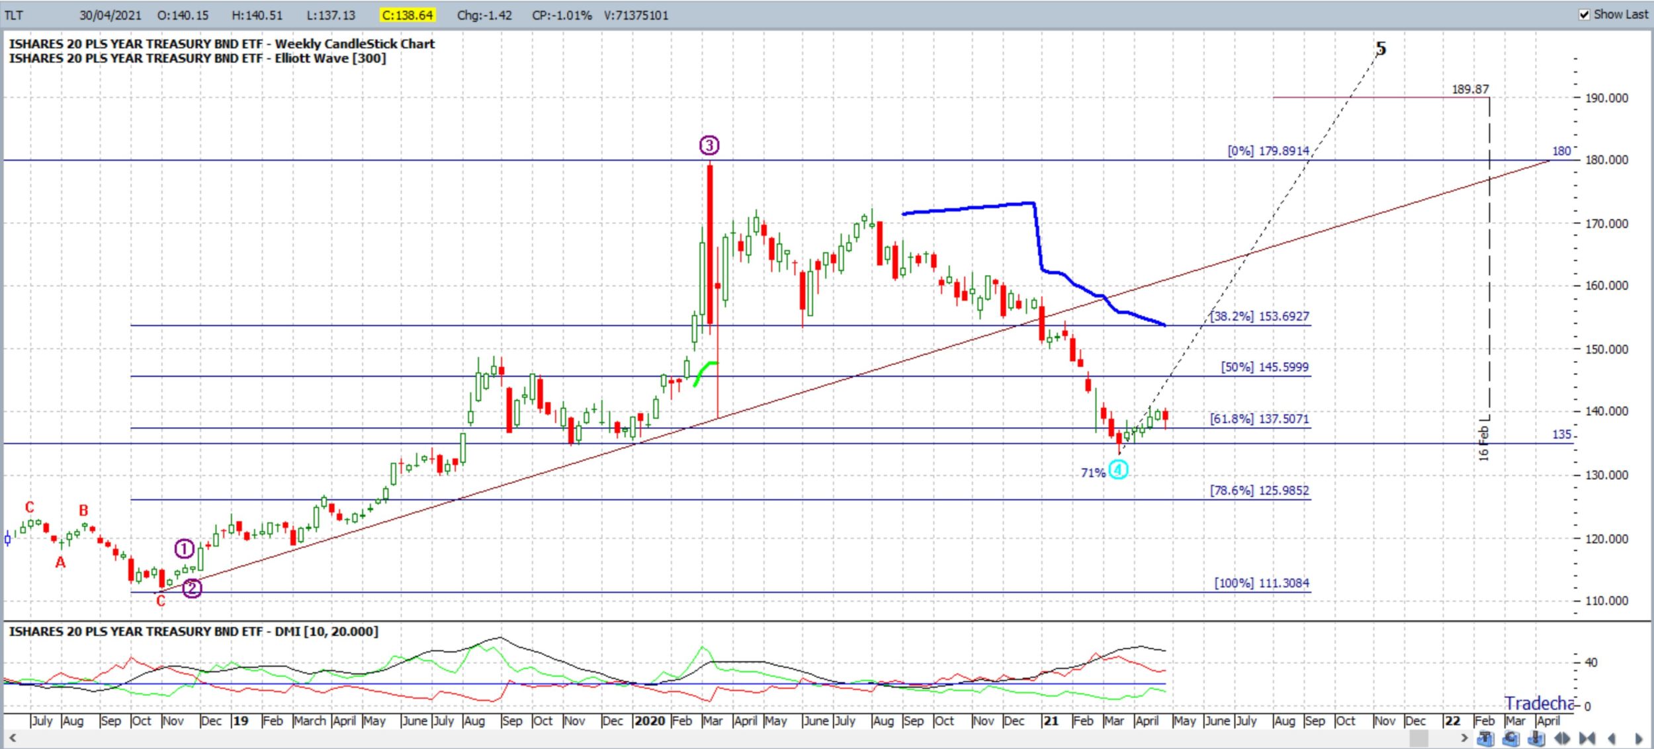Click the 135 horizontal line label

click(x=1561, y=434)
